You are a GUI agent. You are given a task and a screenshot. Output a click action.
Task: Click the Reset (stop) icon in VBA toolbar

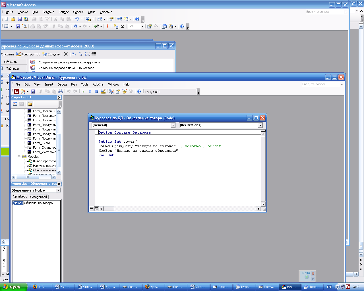tap(97, 92)
